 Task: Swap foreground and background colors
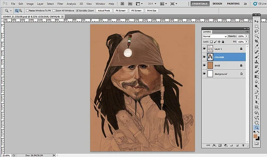coord(258,132)
